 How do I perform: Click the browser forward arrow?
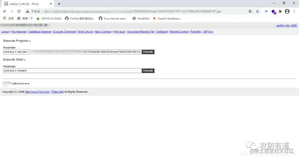[x=12, y=11]
